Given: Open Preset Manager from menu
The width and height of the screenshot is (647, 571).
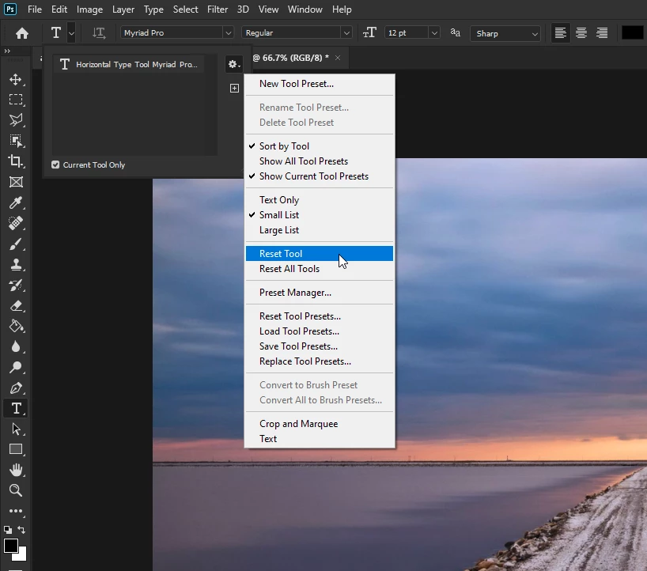Looking at the screenshot, I should click(x=320, y=293).
